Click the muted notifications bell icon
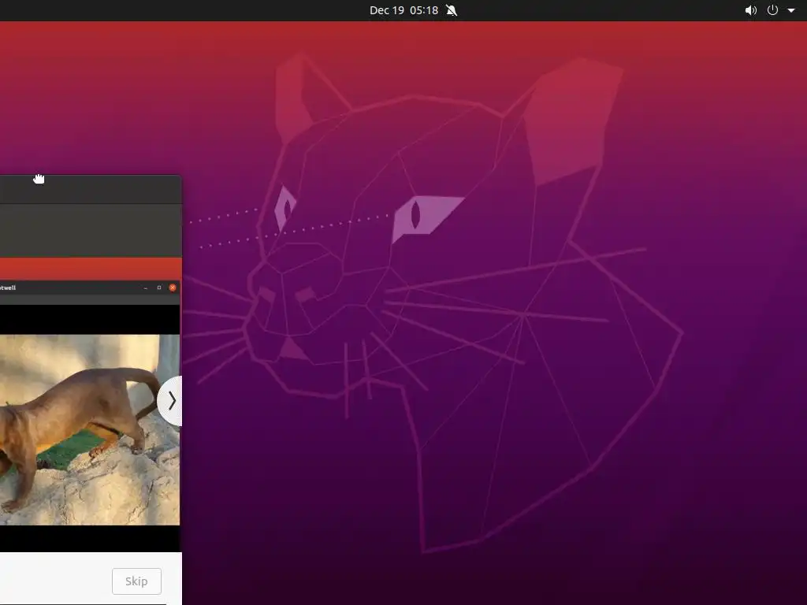807x605 pixels. coord(452,10)
